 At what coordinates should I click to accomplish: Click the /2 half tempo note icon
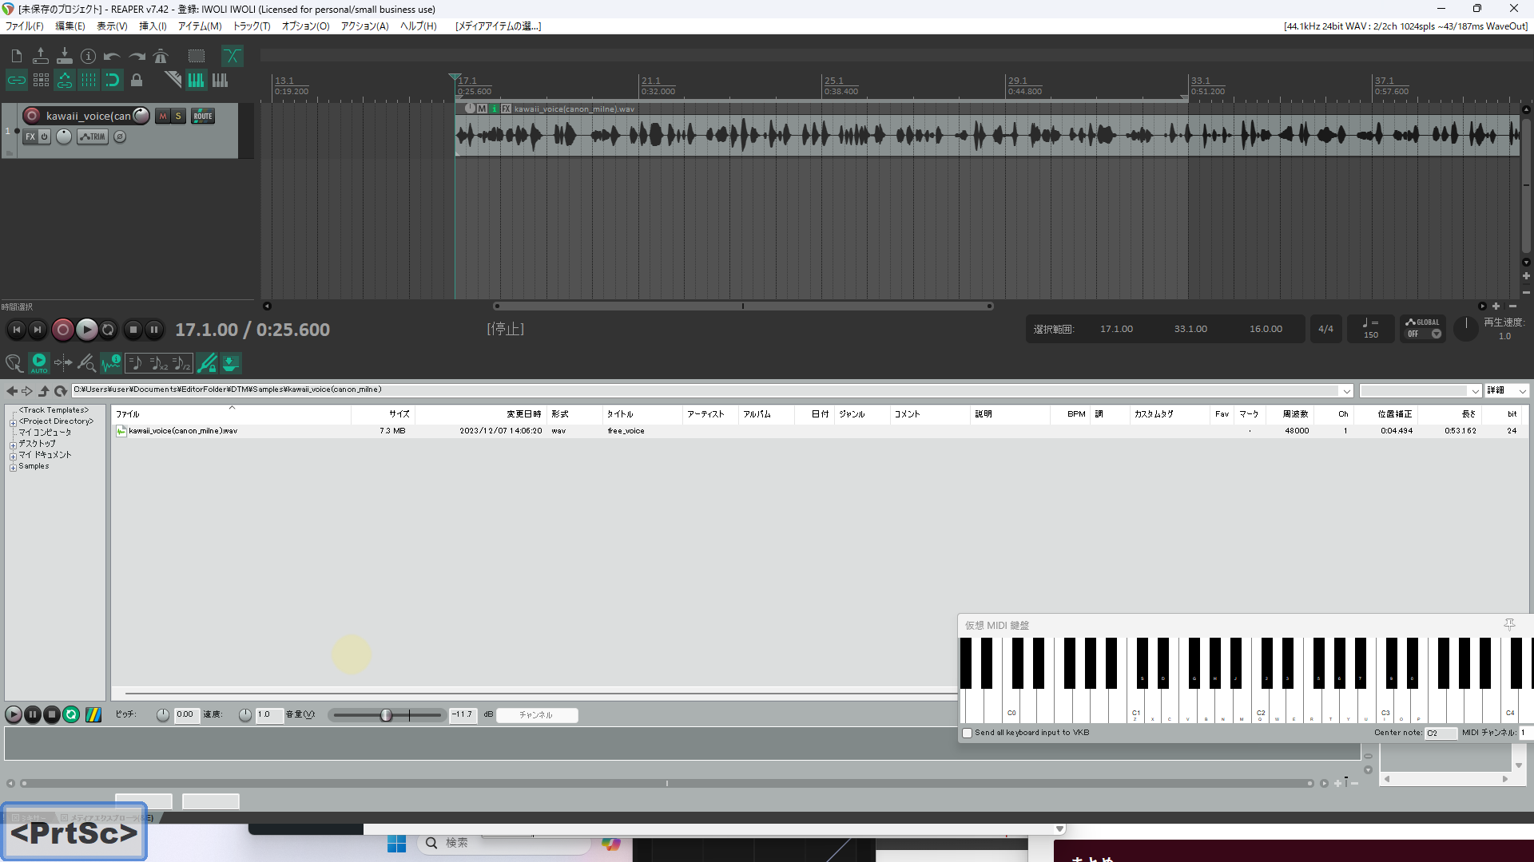182,364
